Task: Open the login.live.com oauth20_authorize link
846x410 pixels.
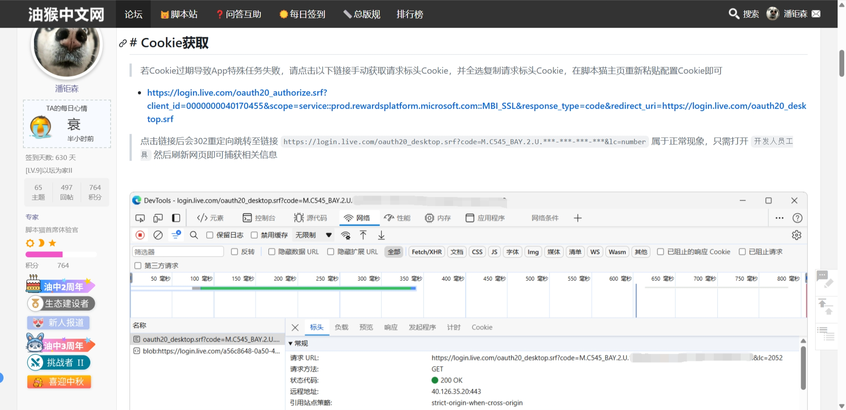Action: click(477, 106)
